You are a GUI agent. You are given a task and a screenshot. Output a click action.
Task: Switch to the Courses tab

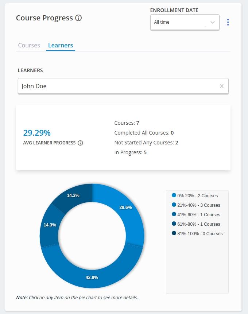point(29,46)
